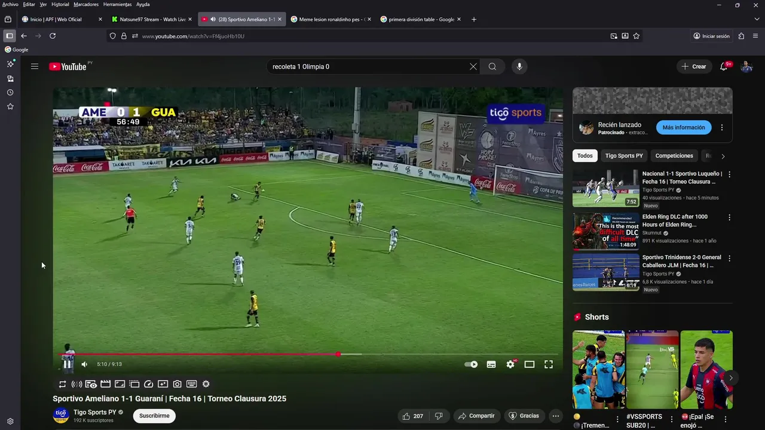Screen dimensions: 765x430
Task: Mute the video volume
Action: pyautogui.click(x=84, y=364)
